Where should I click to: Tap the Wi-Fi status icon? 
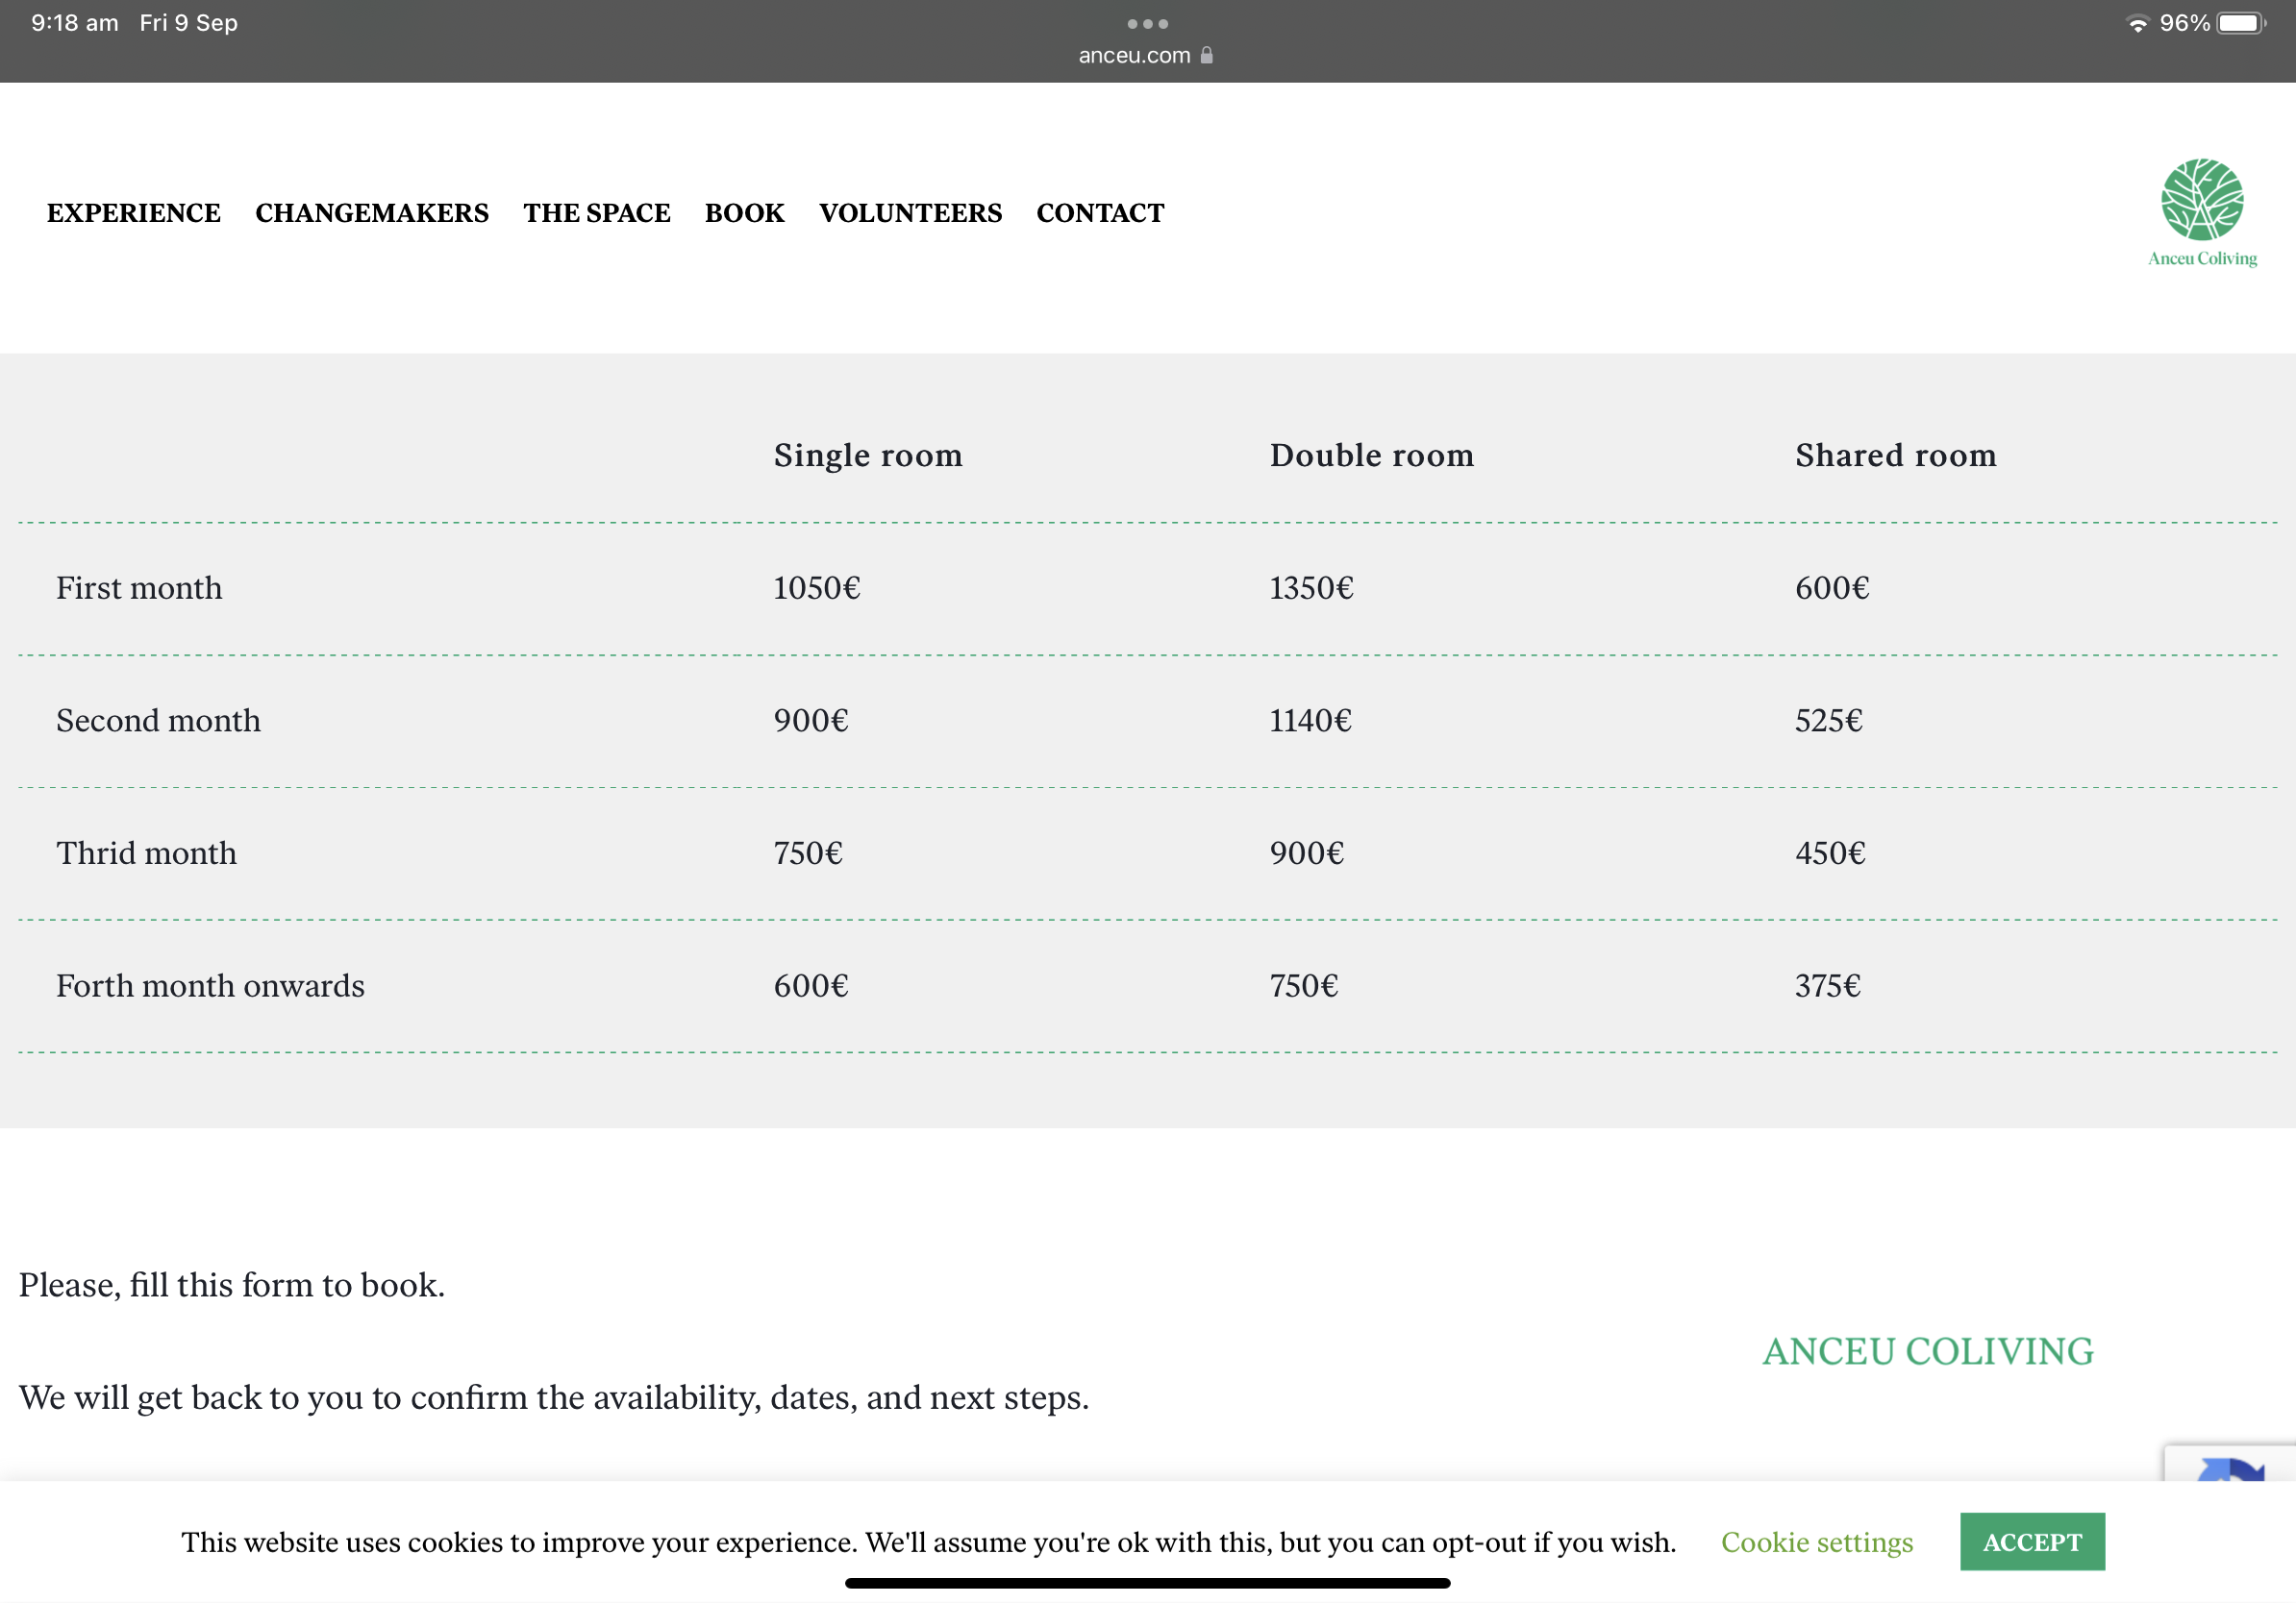pyautogui.click(x=2138, y=23)
